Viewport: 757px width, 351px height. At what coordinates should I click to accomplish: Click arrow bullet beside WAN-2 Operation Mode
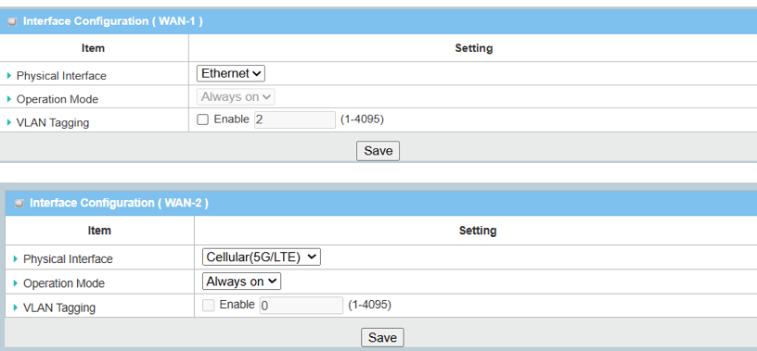16,283
